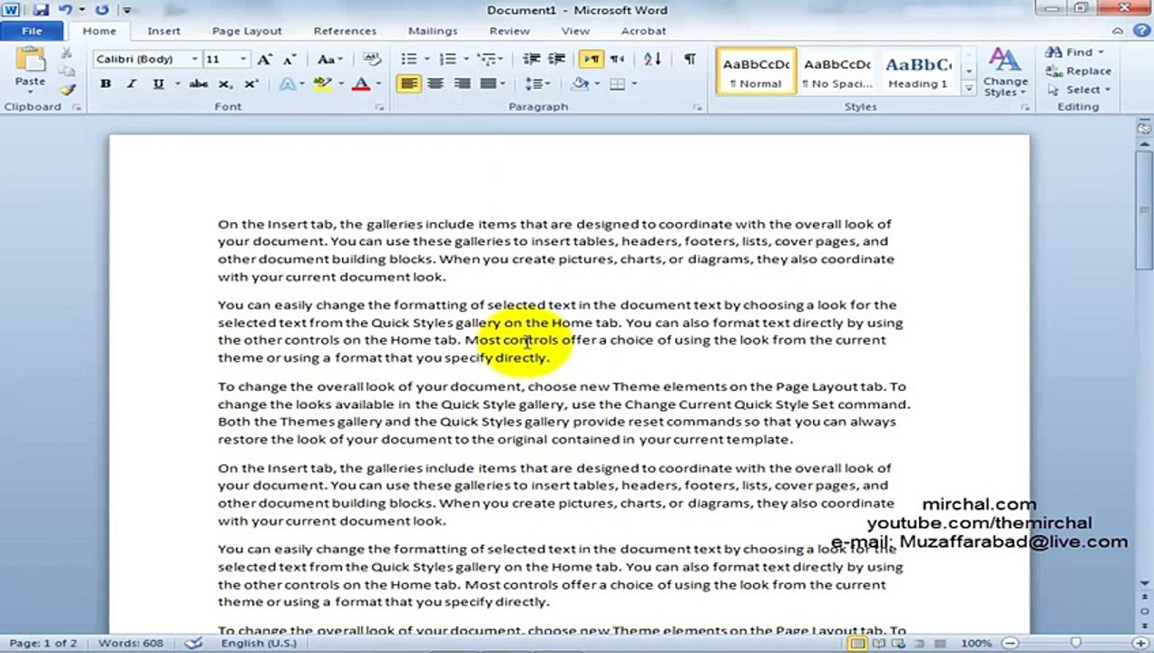
Task: Toggle Align Text Left
Action: pyautogui.click(x=409, y=83)
